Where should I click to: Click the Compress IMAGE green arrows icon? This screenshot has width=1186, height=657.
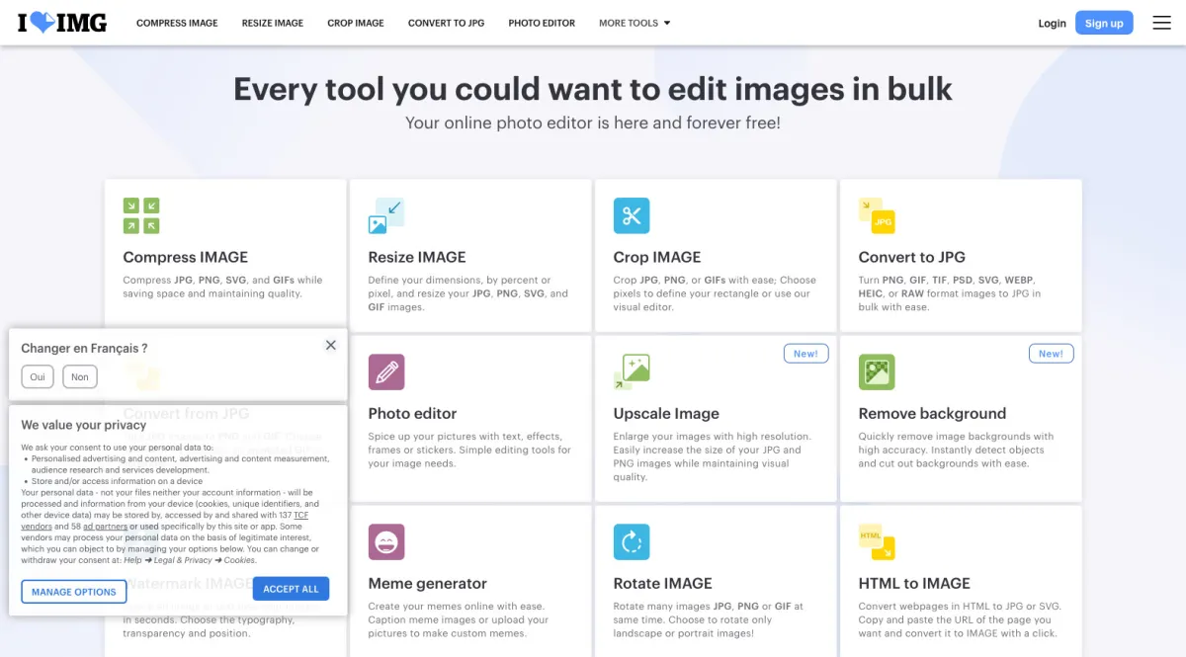point(141,215)
